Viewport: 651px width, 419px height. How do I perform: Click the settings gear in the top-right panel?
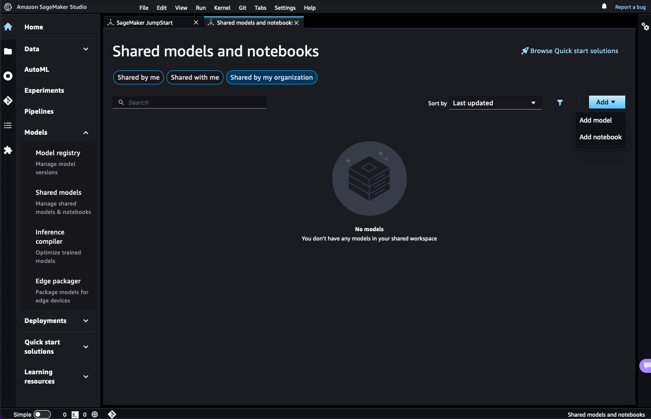pyautogui.click(x=645, y=27)
